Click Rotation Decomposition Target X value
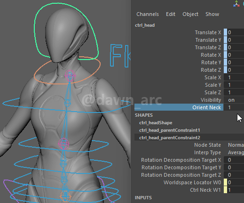 pyautogui.click(x=234, y=160)
